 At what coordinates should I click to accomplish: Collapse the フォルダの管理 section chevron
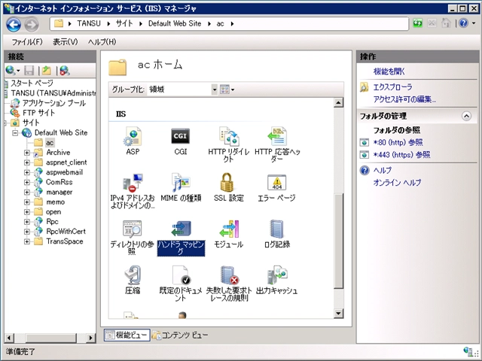pyautogui.click(x=466, y=116)
